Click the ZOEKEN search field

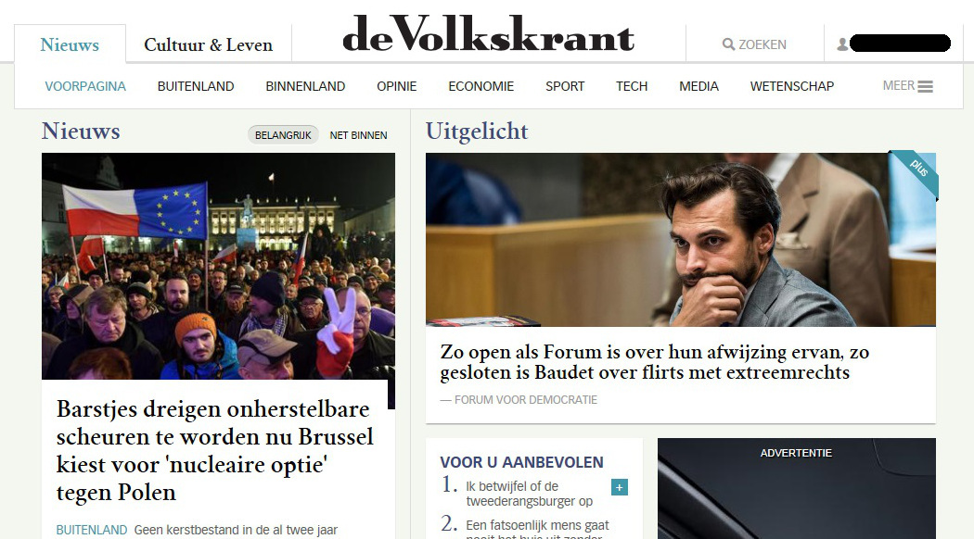click(755, 44)
